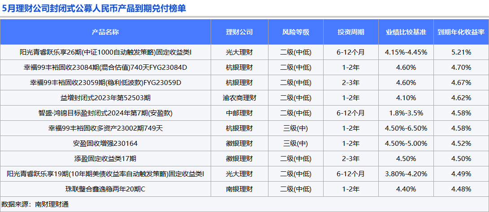Click the title 5月理财公司封闭式公募人民币产品到期兑付榜单
The image size is (489, 212).
(x=94, y=8)
